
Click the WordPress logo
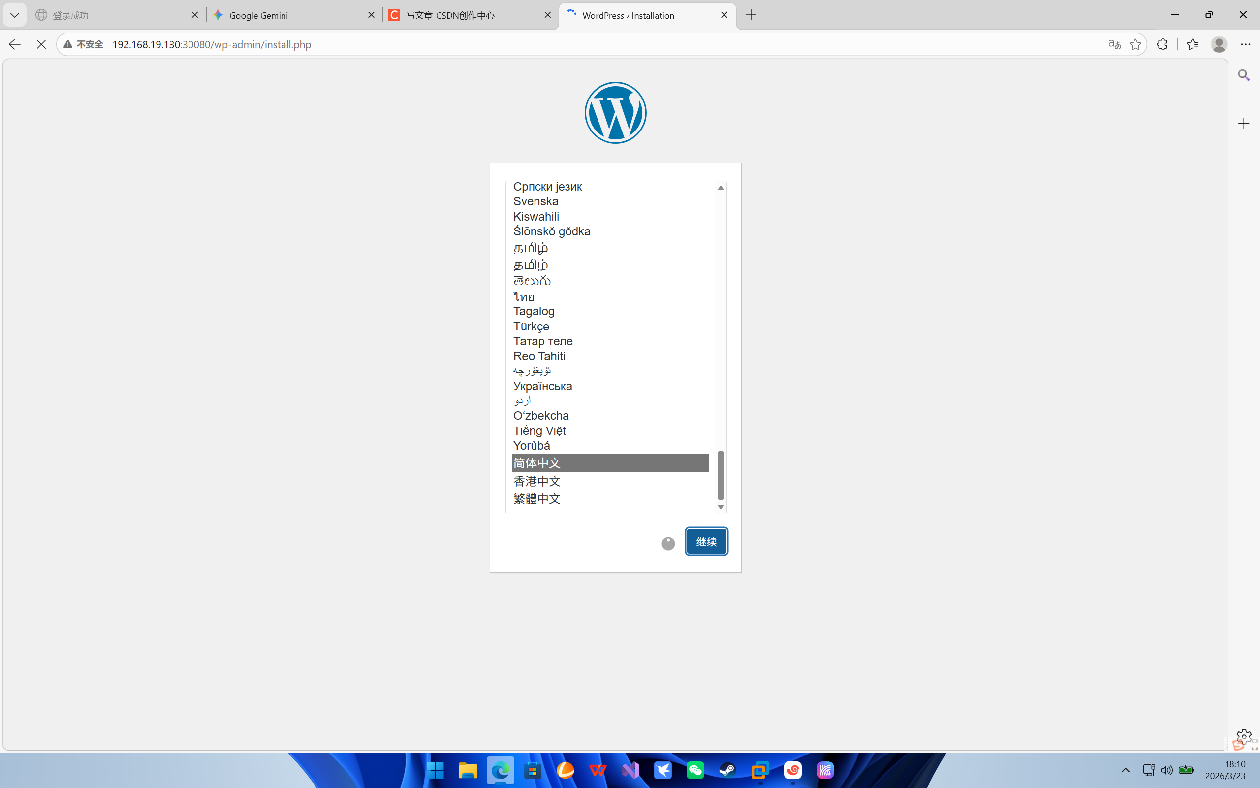click(x=615, y=113)
